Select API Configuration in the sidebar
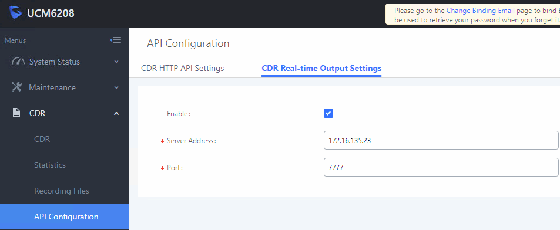Image resolution: width=560 pixels, height=230 pixels. point(65,217)
